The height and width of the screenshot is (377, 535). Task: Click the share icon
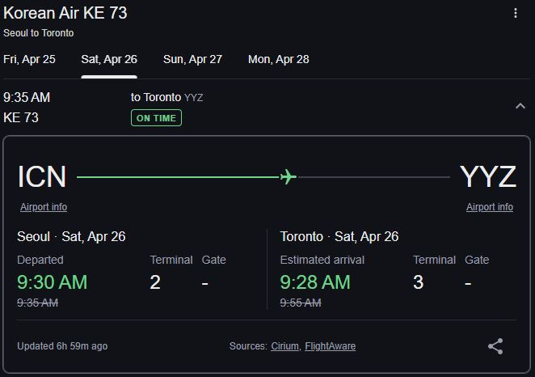click(495, 346)
